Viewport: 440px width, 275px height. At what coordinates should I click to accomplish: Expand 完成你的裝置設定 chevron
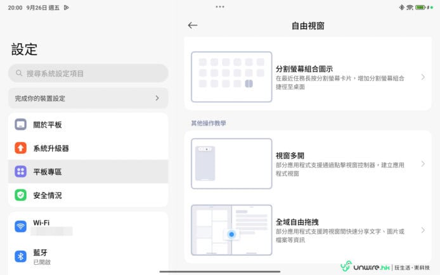(157, 98)
